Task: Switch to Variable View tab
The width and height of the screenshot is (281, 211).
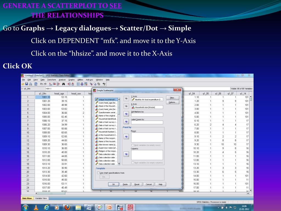Action: [41, 198]
